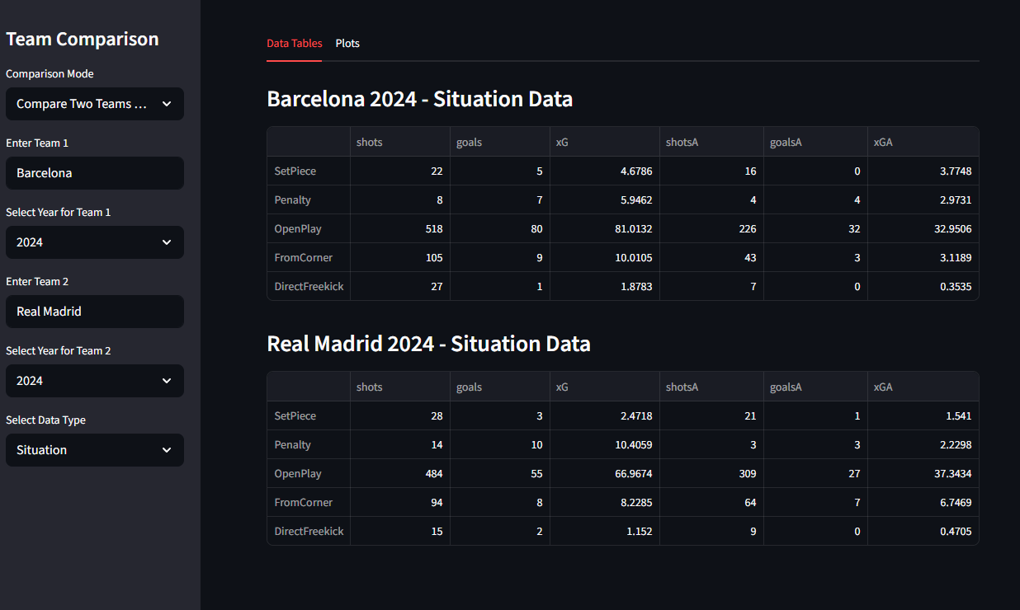Image resolution: width=1020 pixels, height=610 pixels.
Task: Click the DirectFreekick row in Barcelona table
Action: [309, 287]
